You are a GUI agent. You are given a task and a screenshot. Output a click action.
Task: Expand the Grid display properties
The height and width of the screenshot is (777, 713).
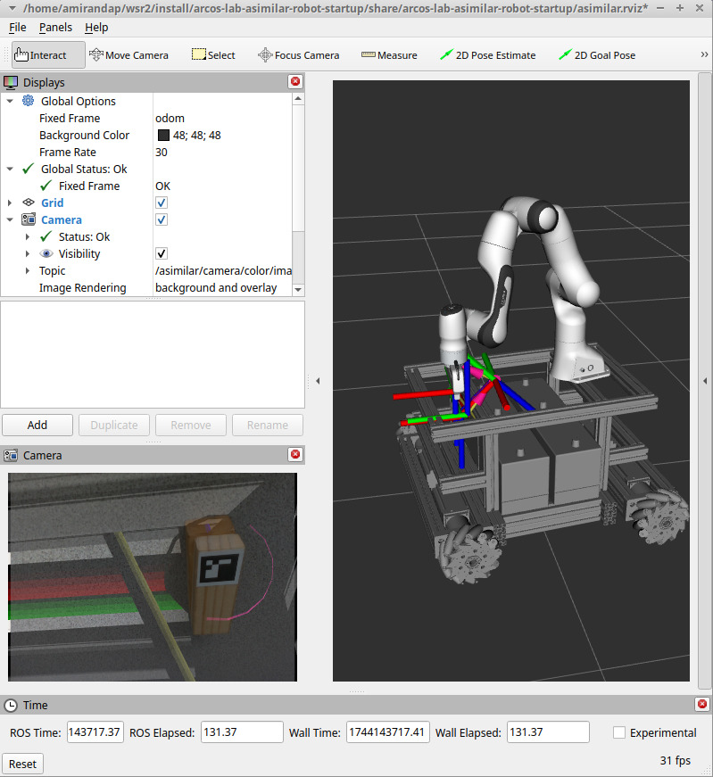10,203
